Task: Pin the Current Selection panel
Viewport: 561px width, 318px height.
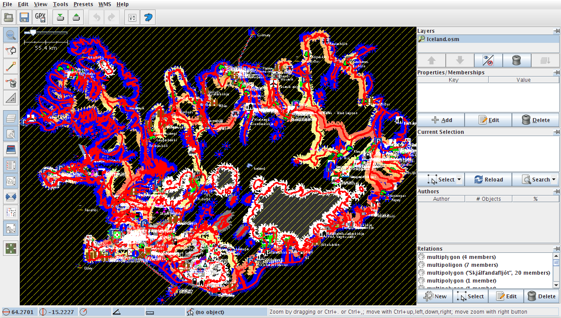Action: 556,132
